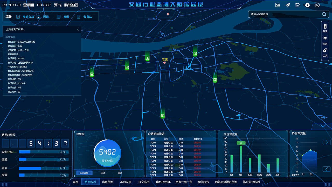Click 拥堵时长 column header

(x=198, y=139)
